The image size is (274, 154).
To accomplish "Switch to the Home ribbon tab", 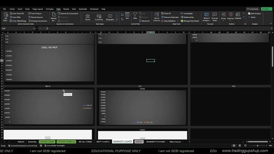I will tap(12, 9).
